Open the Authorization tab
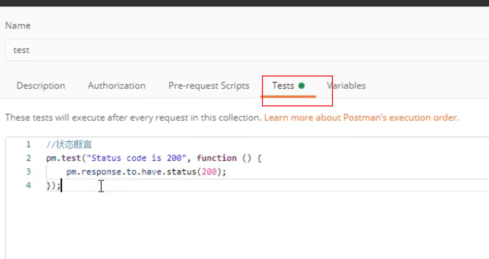The width and height of the screenshot is (489, 259). click(x=117, y=86)
